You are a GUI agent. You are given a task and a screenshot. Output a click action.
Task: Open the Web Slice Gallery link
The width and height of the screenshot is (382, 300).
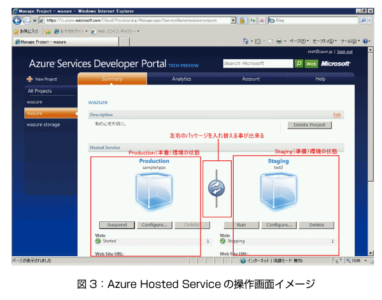[115, 31]
